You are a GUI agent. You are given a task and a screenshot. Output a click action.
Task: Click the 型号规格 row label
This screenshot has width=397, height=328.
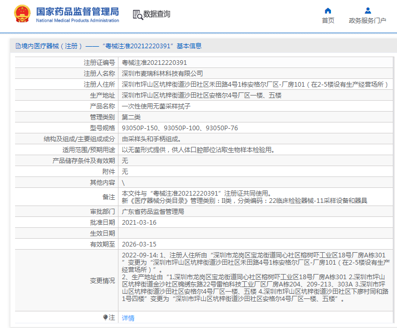pyautogui.click(x=102, y=128)
